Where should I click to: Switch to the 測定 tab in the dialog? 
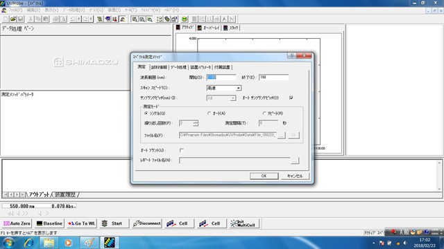coord(142,67)
